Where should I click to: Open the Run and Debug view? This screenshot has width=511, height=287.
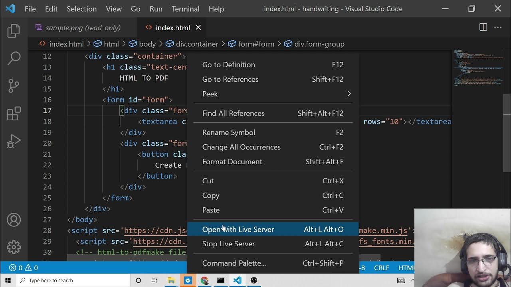[14, 141]
